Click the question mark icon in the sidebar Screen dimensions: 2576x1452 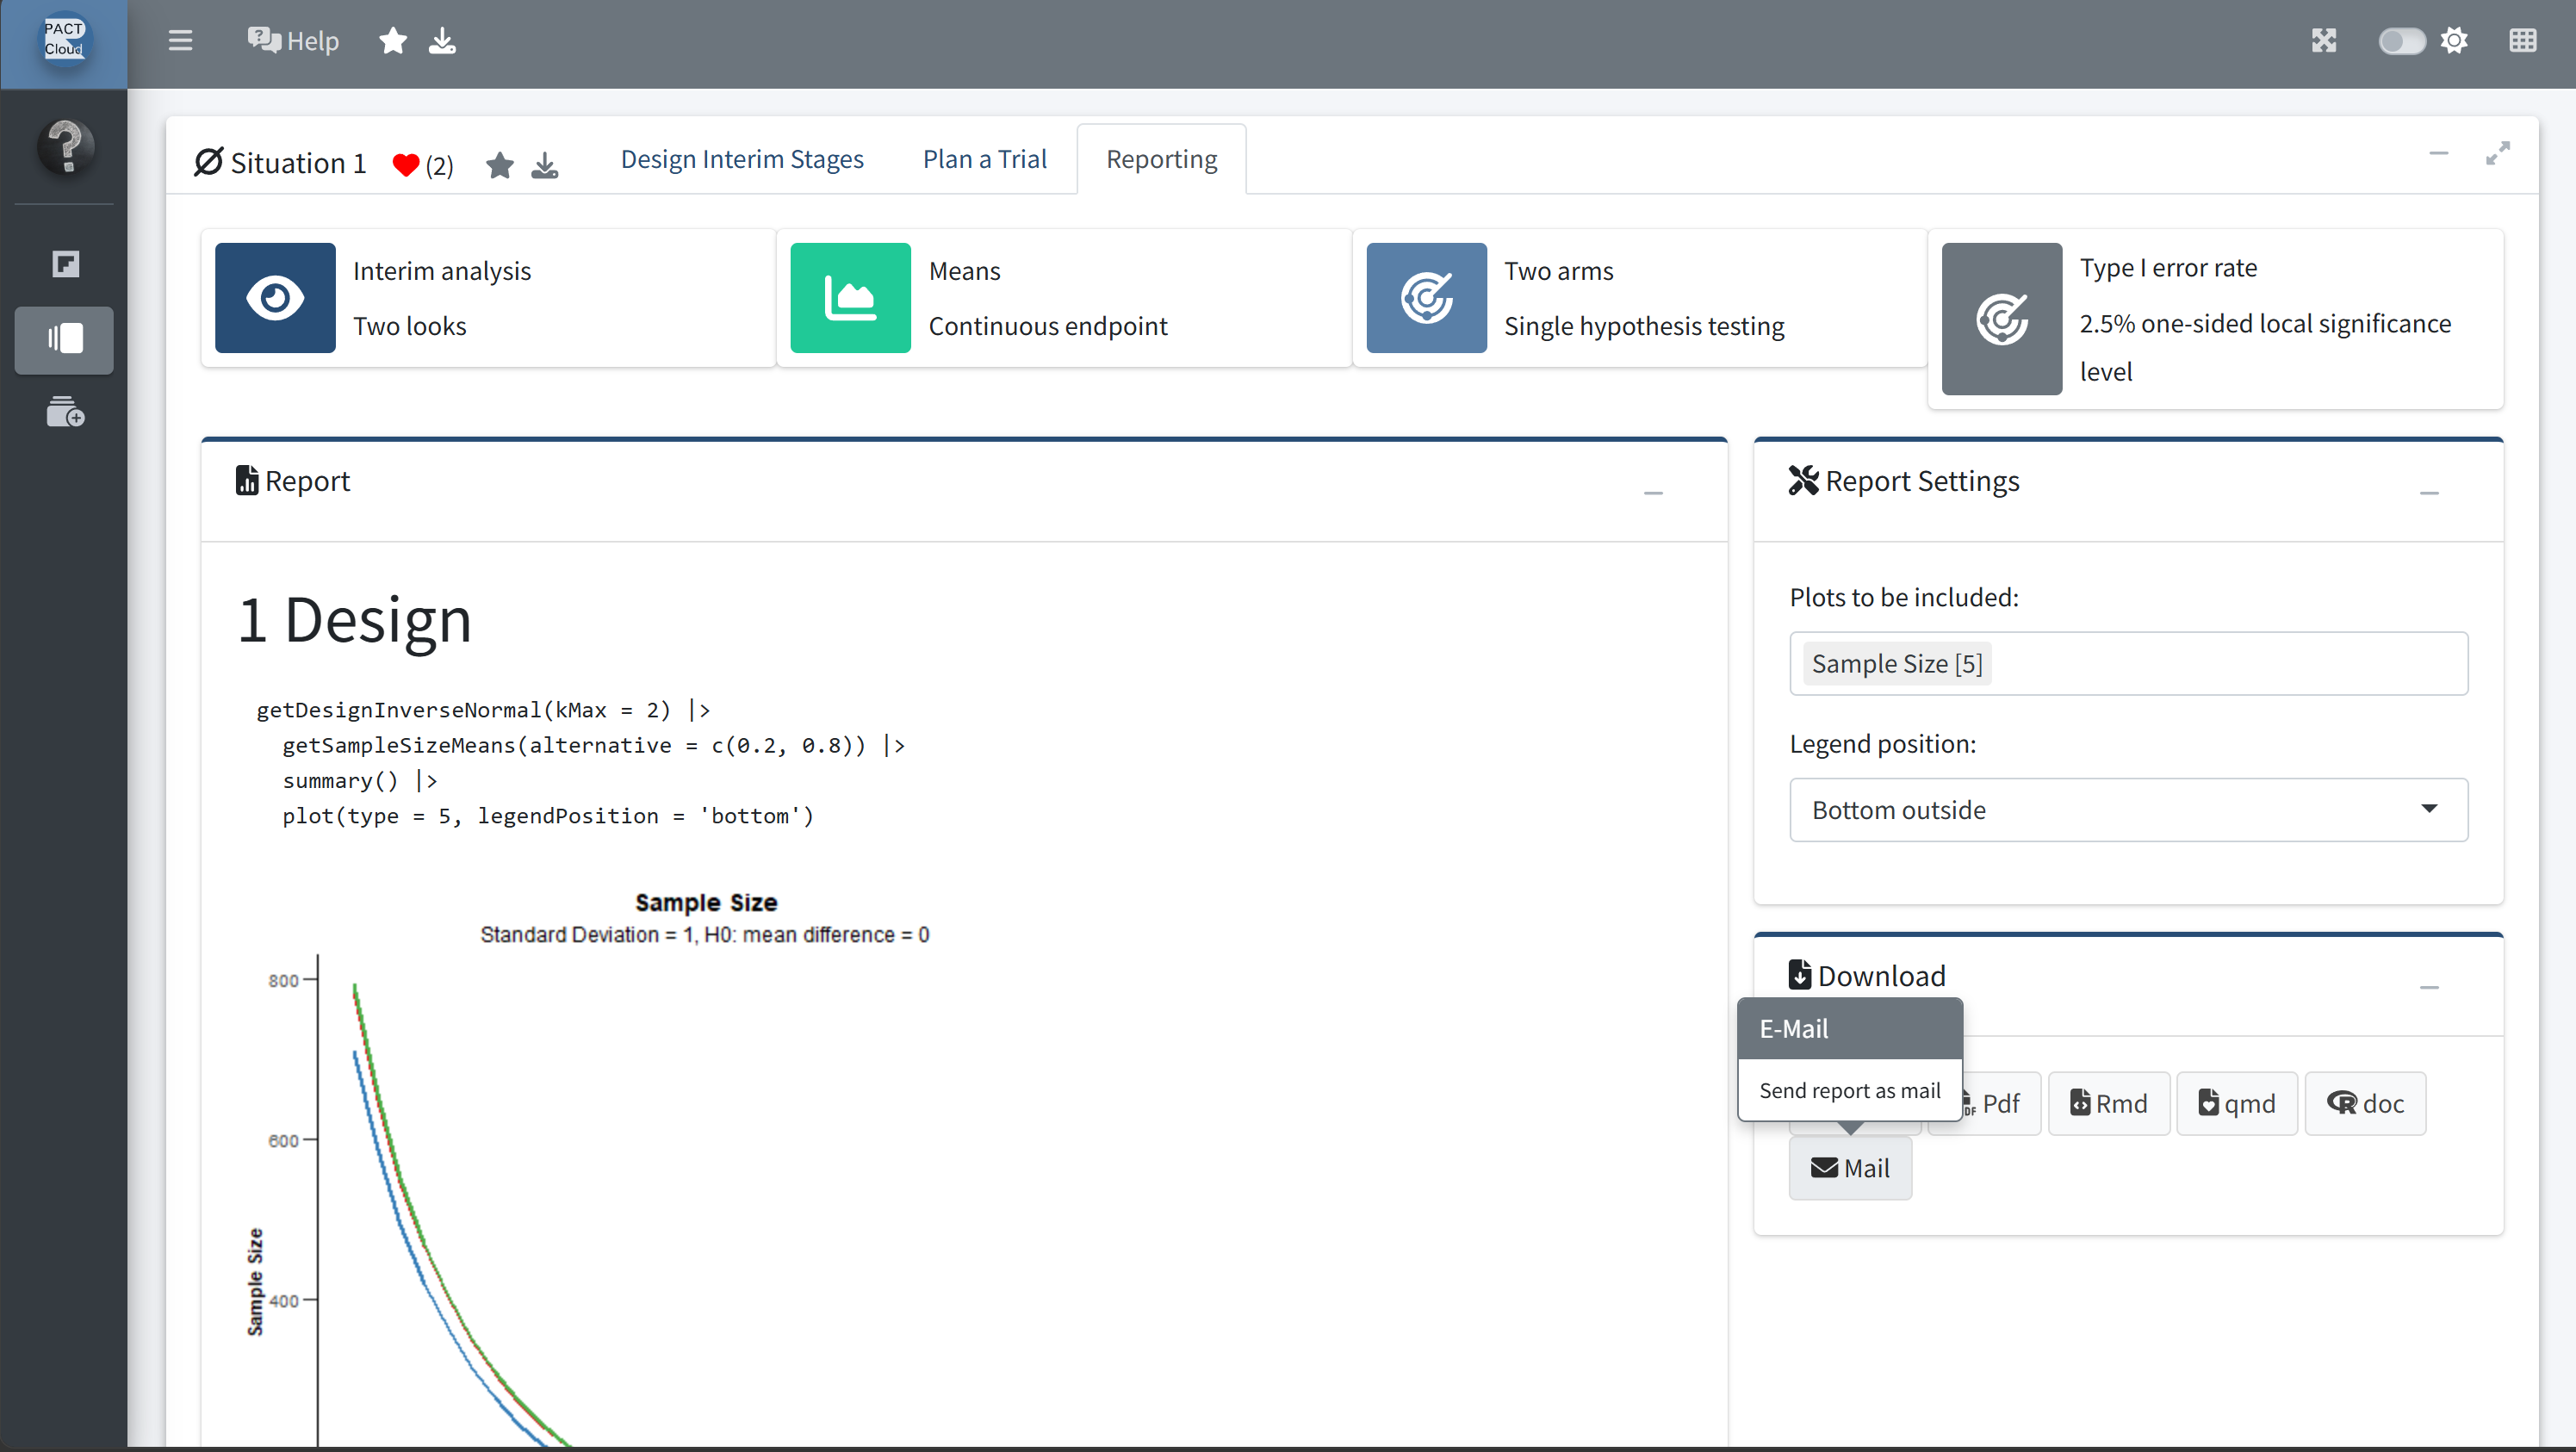(66, 146)
